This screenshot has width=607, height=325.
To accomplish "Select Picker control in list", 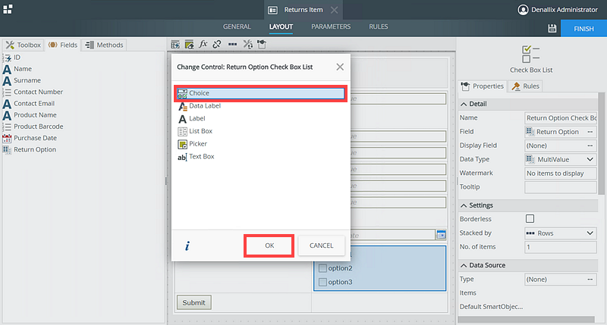I will 197,144.
